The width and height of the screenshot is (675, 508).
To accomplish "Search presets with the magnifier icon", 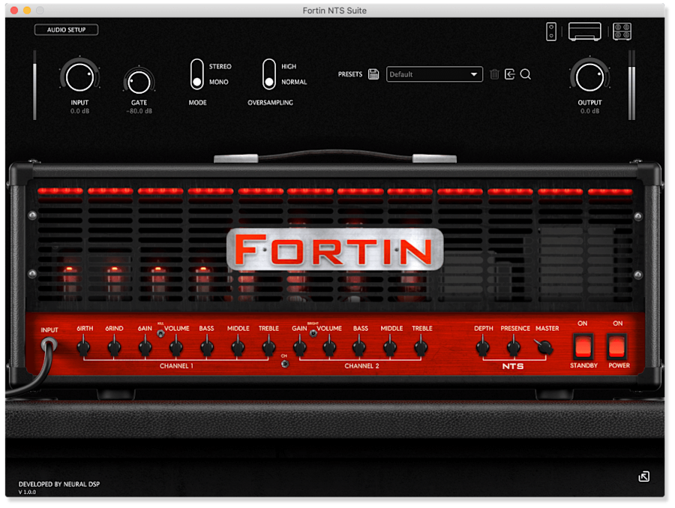I will pos(526,74).
